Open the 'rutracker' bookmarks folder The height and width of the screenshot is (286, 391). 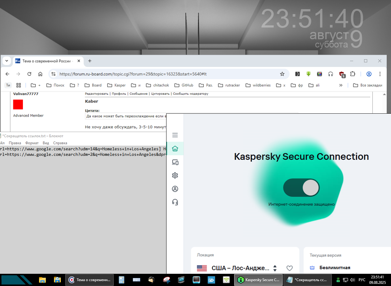(x=229, y=85)
